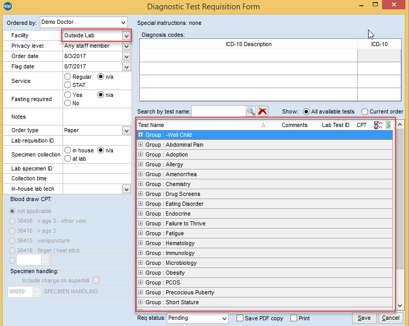Select Regular service radio button
The image size is (409, 326).
click(68, 77)
